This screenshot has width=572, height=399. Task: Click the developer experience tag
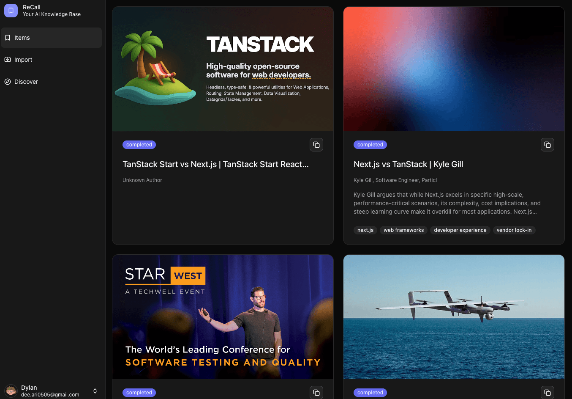pyautogui.click(x=460, y=230)
